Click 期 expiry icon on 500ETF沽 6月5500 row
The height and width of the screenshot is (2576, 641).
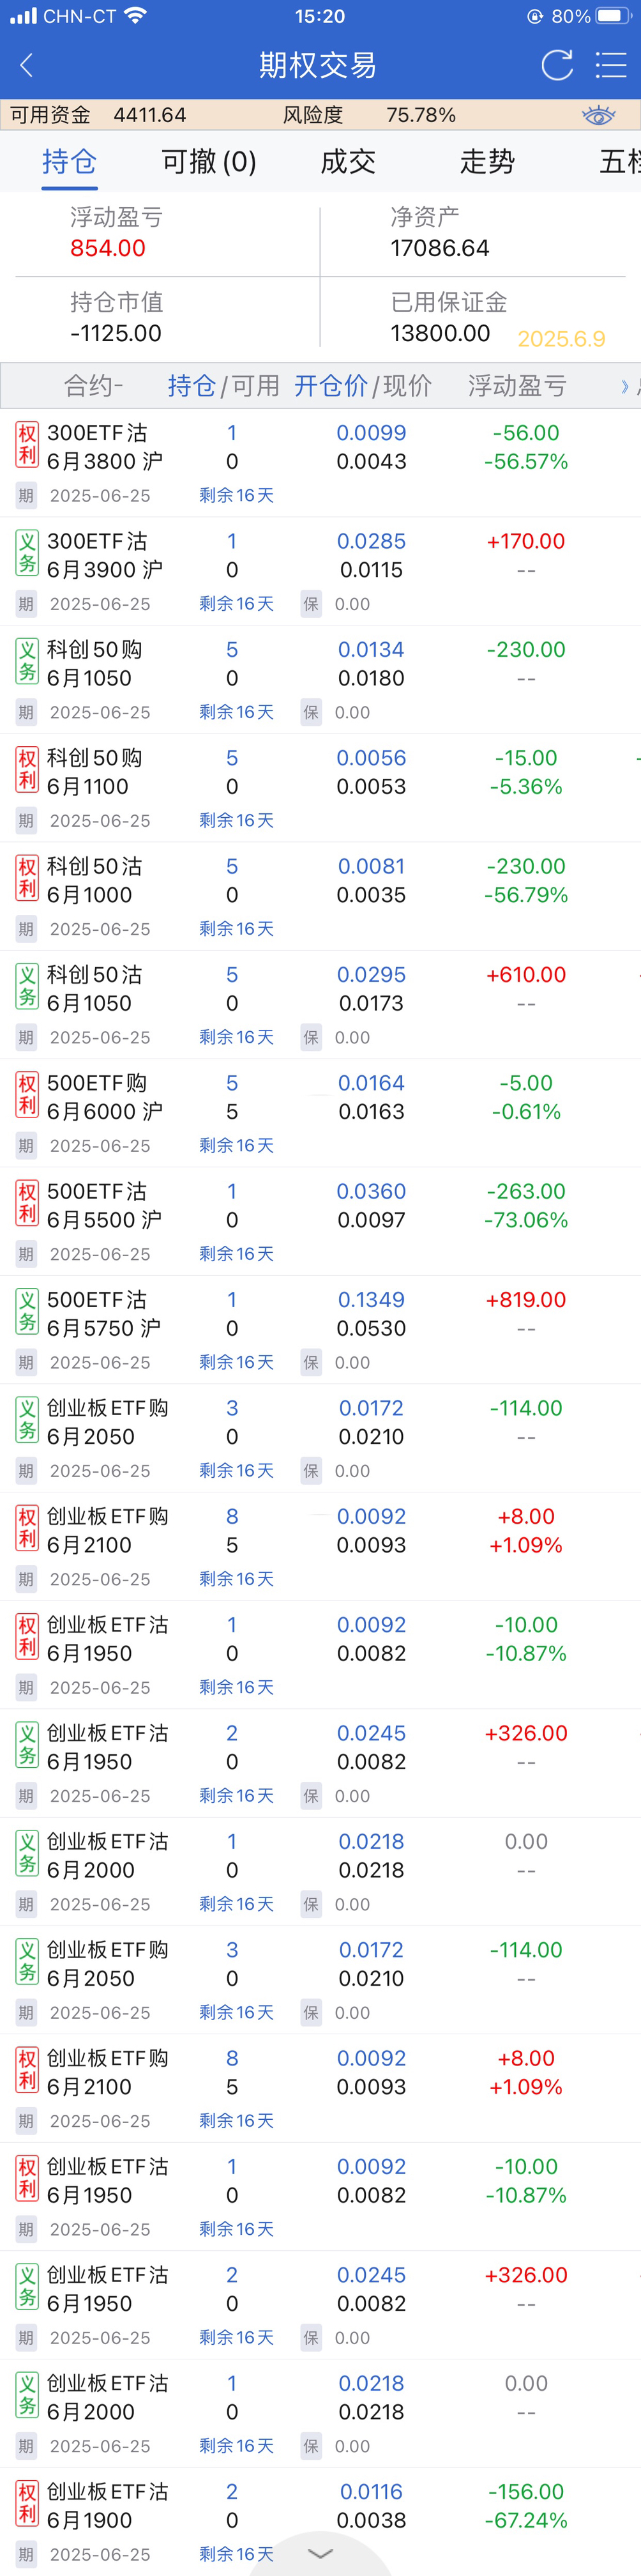pos(26,1255)
